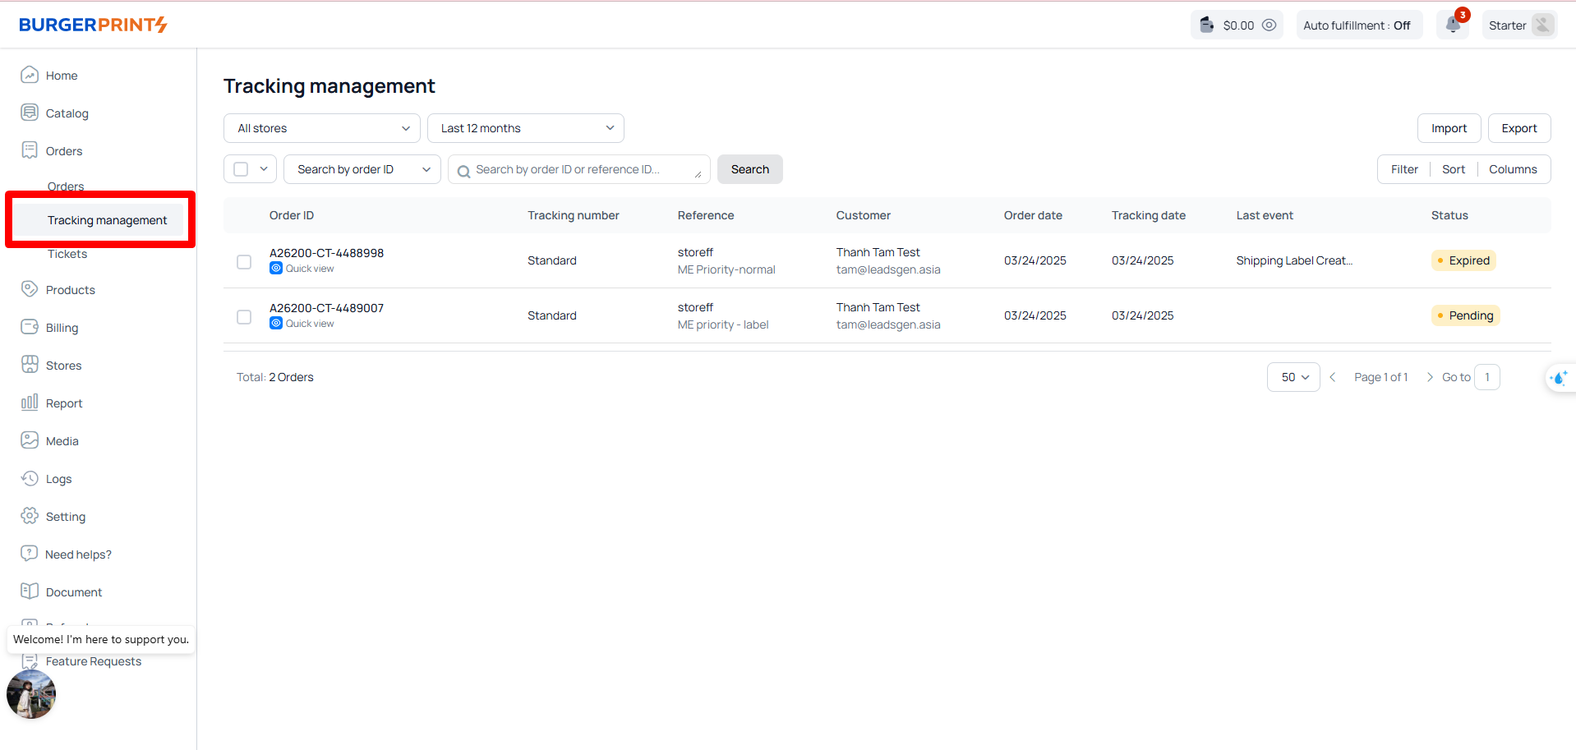
Task: Open the Report chart icon
Action: pos(30,403)
